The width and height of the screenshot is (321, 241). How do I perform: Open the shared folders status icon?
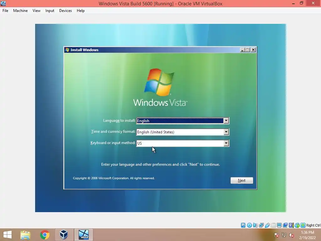click(x=273, y=225)
